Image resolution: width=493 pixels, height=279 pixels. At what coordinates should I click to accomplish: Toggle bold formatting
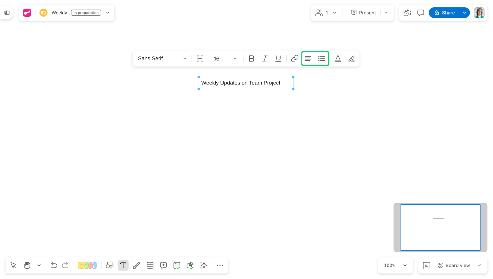(x=251, y=58)
